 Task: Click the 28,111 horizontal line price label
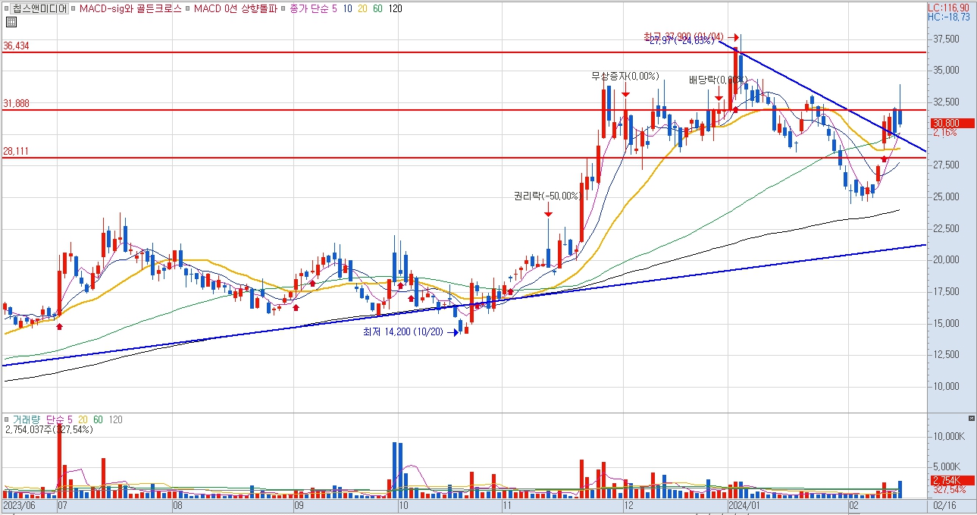click(16, 152)
